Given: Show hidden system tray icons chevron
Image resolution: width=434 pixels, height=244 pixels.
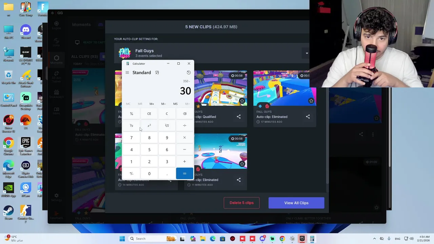Looking at the screenshot, I should pos(374,239).
